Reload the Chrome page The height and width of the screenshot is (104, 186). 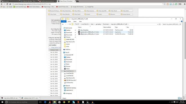click(x=7, y=4)
